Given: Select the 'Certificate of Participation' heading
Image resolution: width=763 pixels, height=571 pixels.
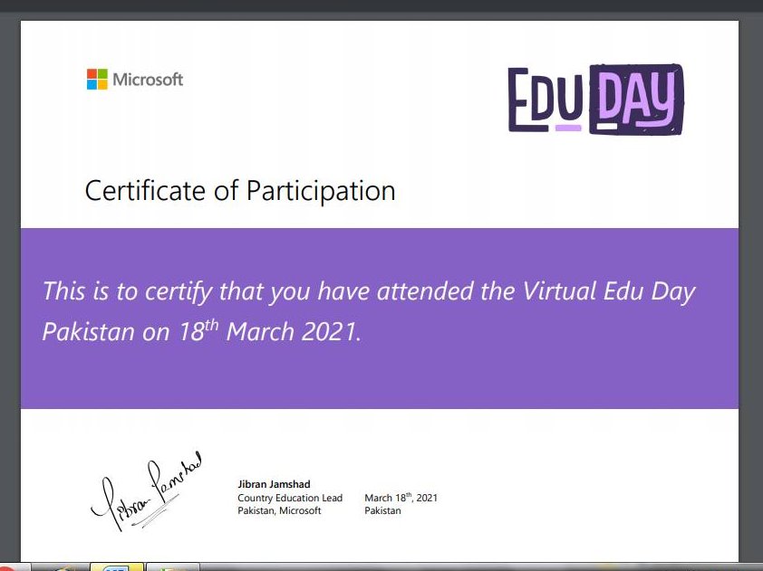Looking at the screenshot, I should (x=240, y=191).
